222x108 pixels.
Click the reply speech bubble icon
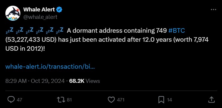click(x=11, y=100)
